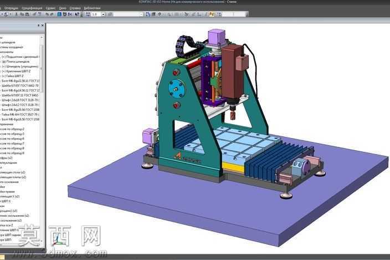
Task: Open the Сервис menu
Action: tap(50, 8)
